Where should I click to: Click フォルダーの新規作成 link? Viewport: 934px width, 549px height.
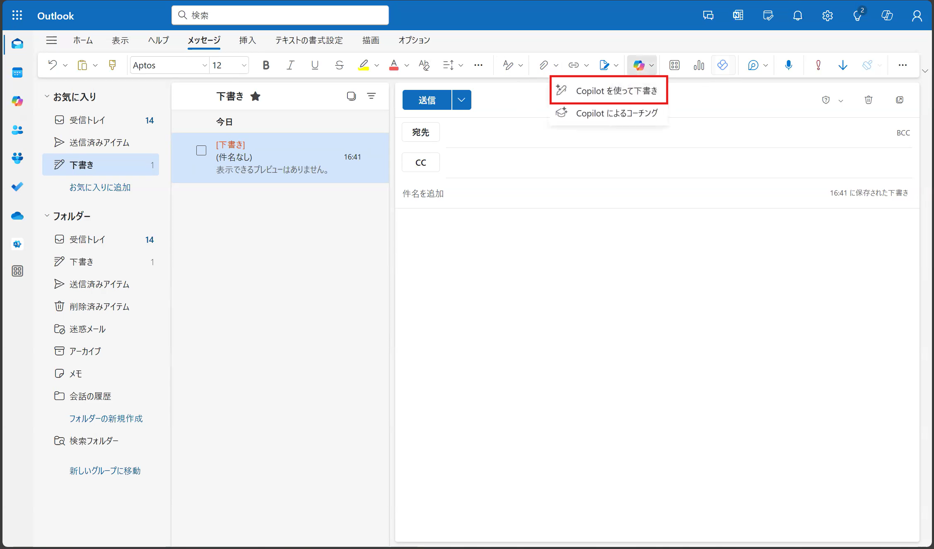click(106, 418)
